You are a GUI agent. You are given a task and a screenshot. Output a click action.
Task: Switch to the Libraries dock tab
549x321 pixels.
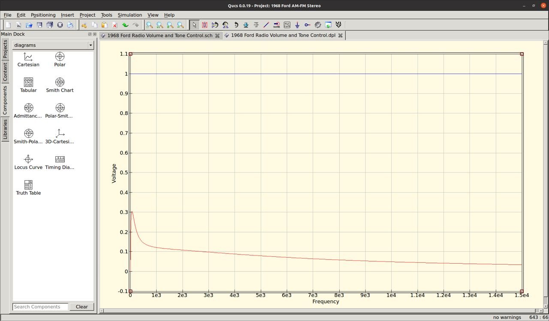pos(5,129)
